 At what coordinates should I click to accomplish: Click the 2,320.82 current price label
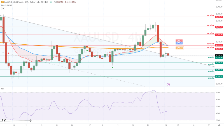pyautogui.click(x=219, y=55)
